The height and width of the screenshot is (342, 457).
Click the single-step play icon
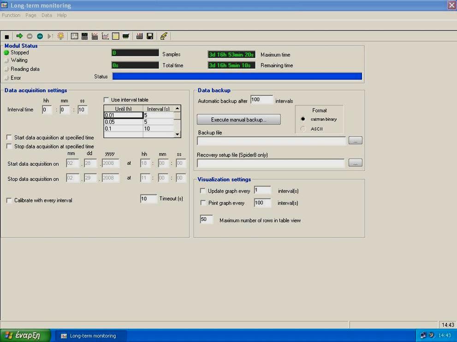50,36
